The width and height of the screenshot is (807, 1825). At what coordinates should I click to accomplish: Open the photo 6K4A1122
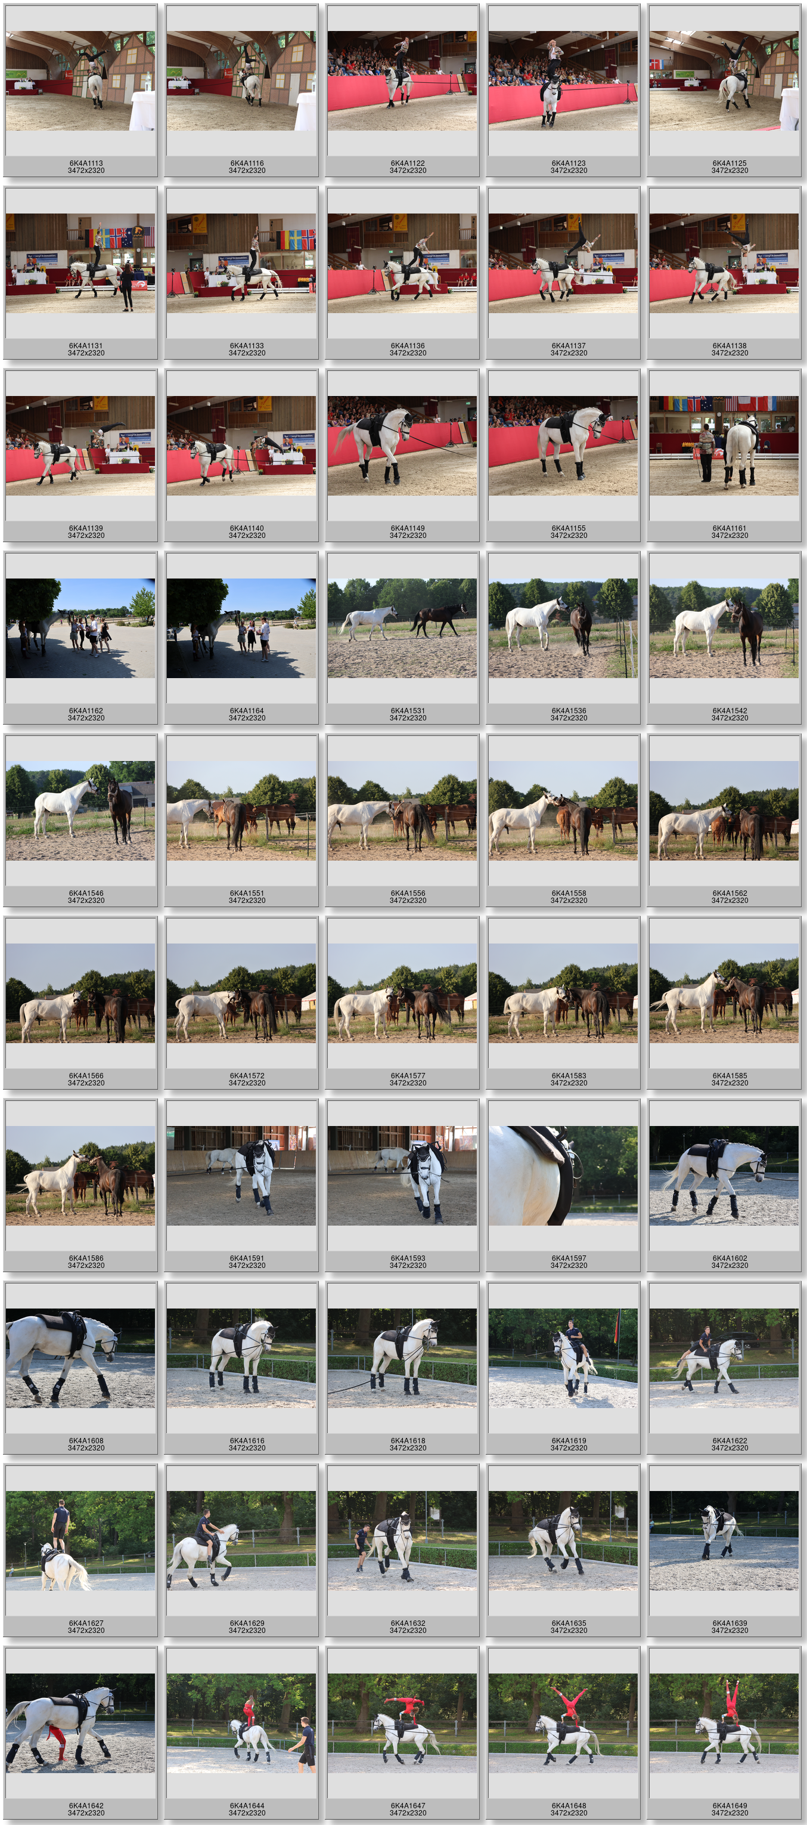(x=402, y=81)
